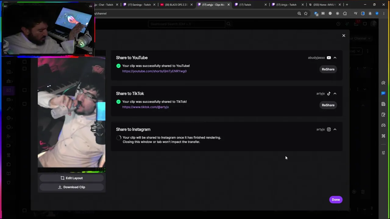Screen dimensions: 390x219
Task: Close the Home : IMVU tab
Action: pos(340,5)
